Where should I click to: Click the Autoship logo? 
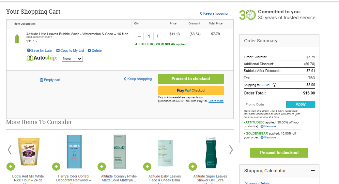pos(42,58)
